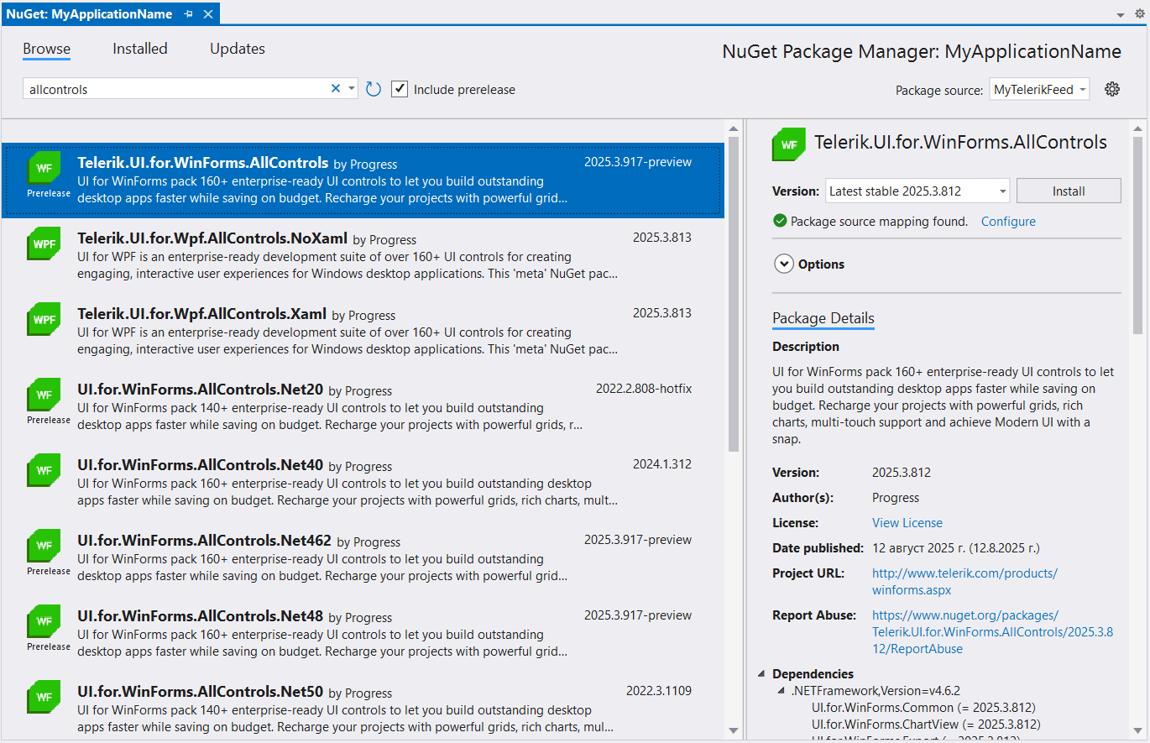Click the AllControls.Net50 package icon
1150x743 pixels.
44,697
